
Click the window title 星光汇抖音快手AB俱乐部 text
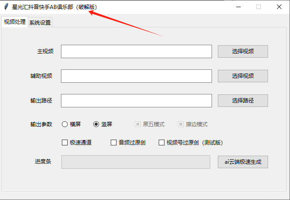43,7
